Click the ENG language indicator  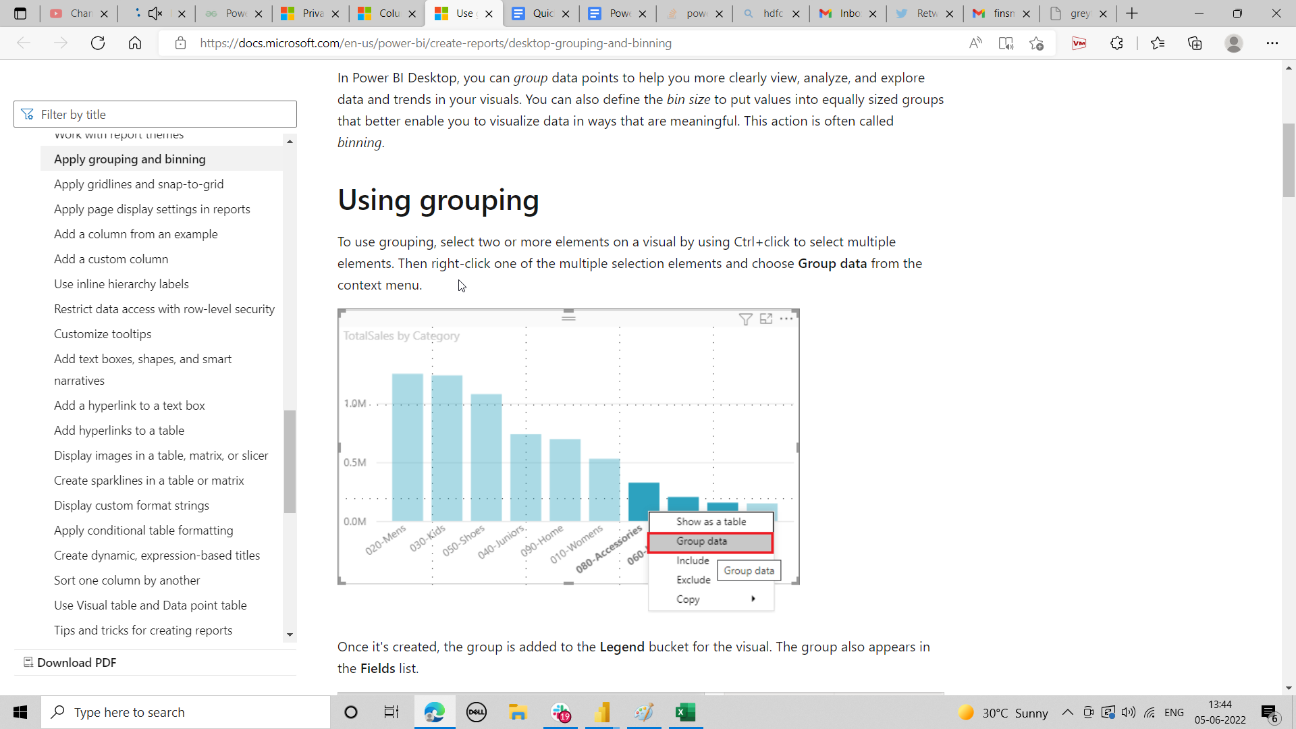tap(1174, 712)
